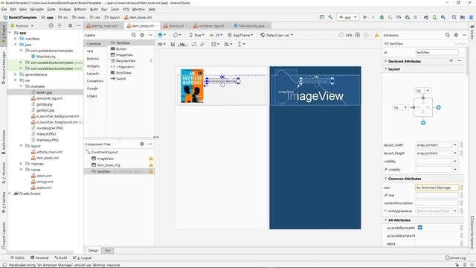Viewport: 476px width, 268px height.
Task: Click the Sync Project with Gradle icon
Action: click(426, 17)
